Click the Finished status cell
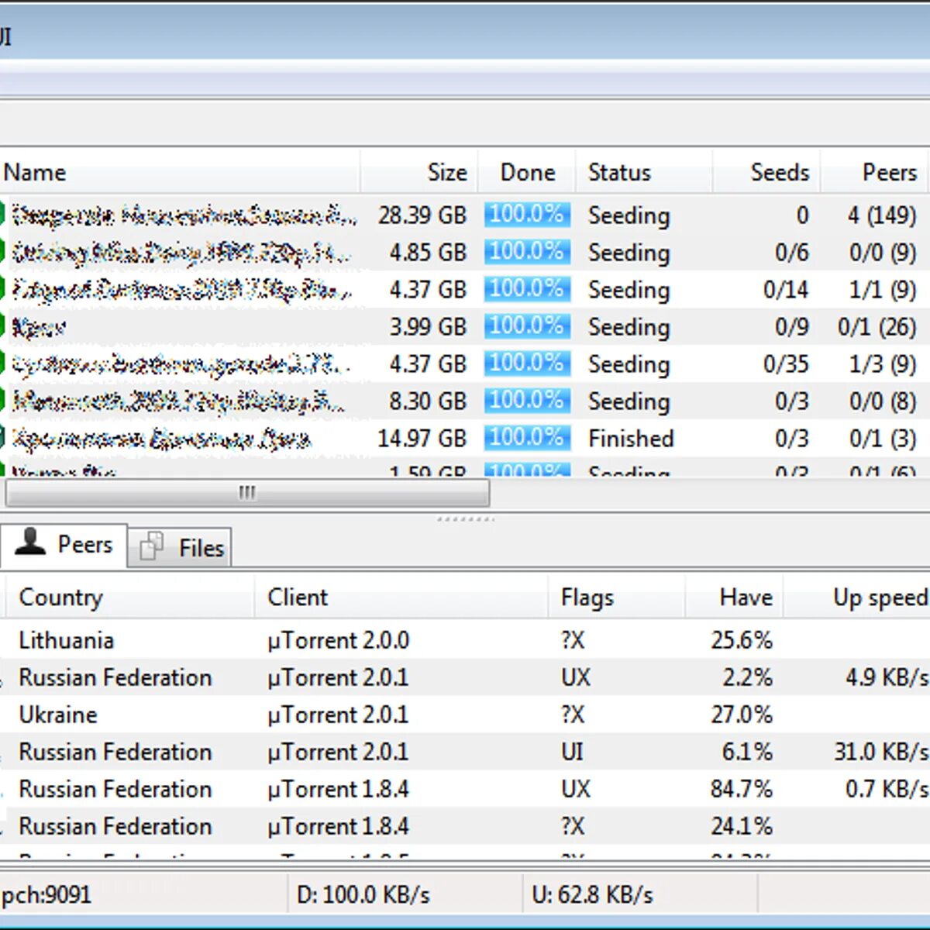This screenshot has height=930, width=930. point(631,438)
